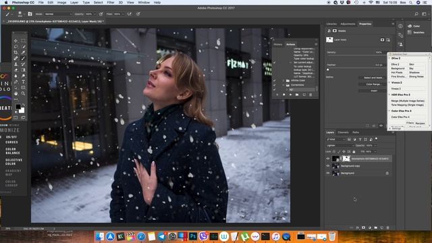
Task: Toggle mask visibility eye in Properties panel
Action: 381,126
